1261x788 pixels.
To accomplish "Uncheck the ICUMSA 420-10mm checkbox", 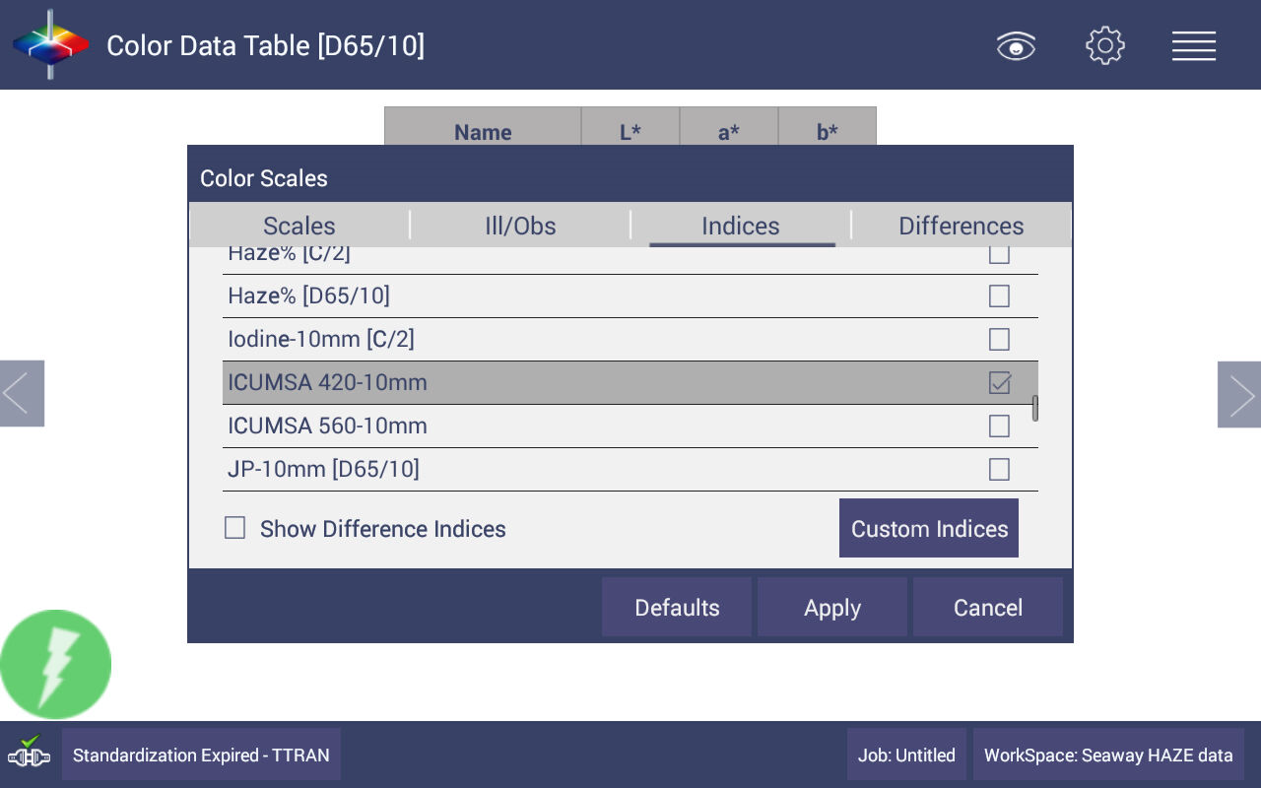I will 999,383.
